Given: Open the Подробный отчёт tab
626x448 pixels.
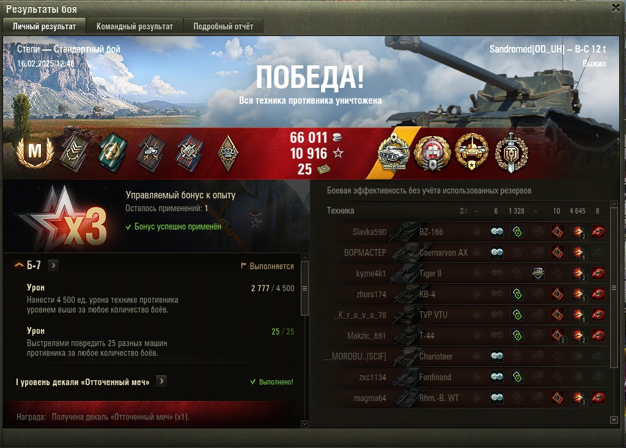Looking at the screenshot, I should click(223, 26).
